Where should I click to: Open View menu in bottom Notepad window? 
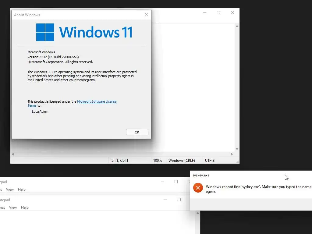[13, 207]
